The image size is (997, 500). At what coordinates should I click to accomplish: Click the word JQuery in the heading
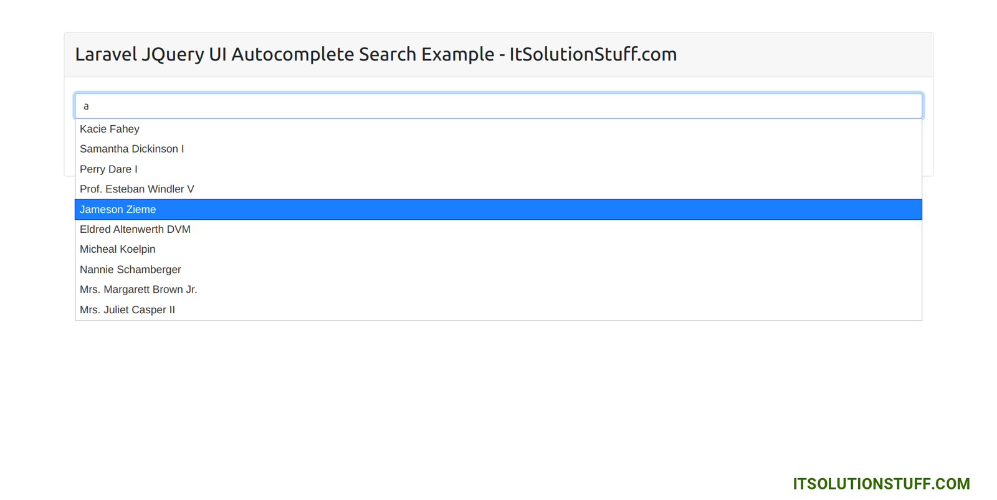173,55
